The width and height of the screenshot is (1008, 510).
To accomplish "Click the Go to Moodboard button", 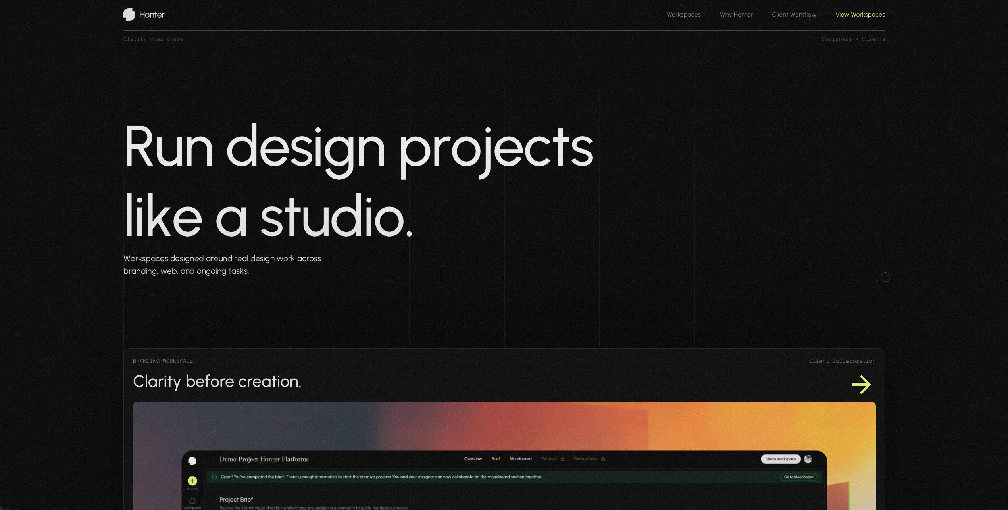I will click(x=798, y=477).
